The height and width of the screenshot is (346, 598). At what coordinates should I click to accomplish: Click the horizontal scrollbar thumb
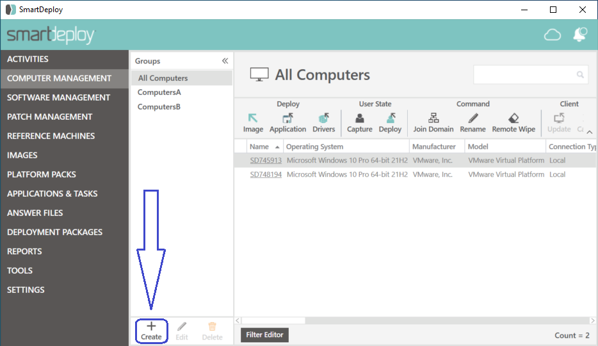273,321
